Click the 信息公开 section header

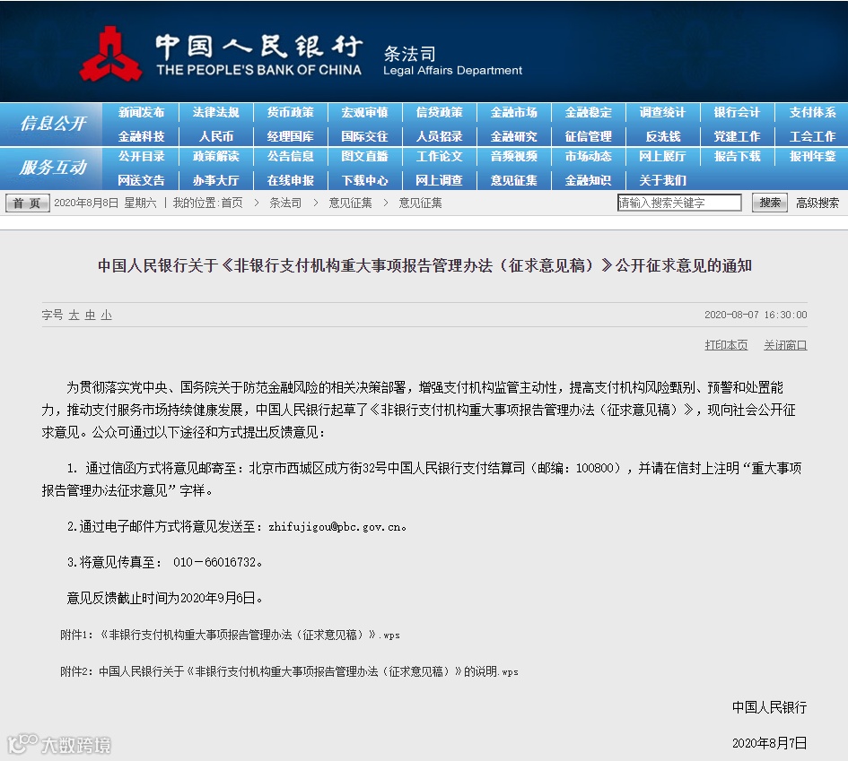click(x=53, y=124)
